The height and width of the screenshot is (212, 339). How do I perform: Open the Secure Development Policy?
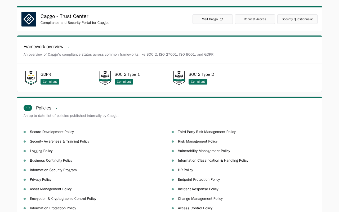point(52,132)
